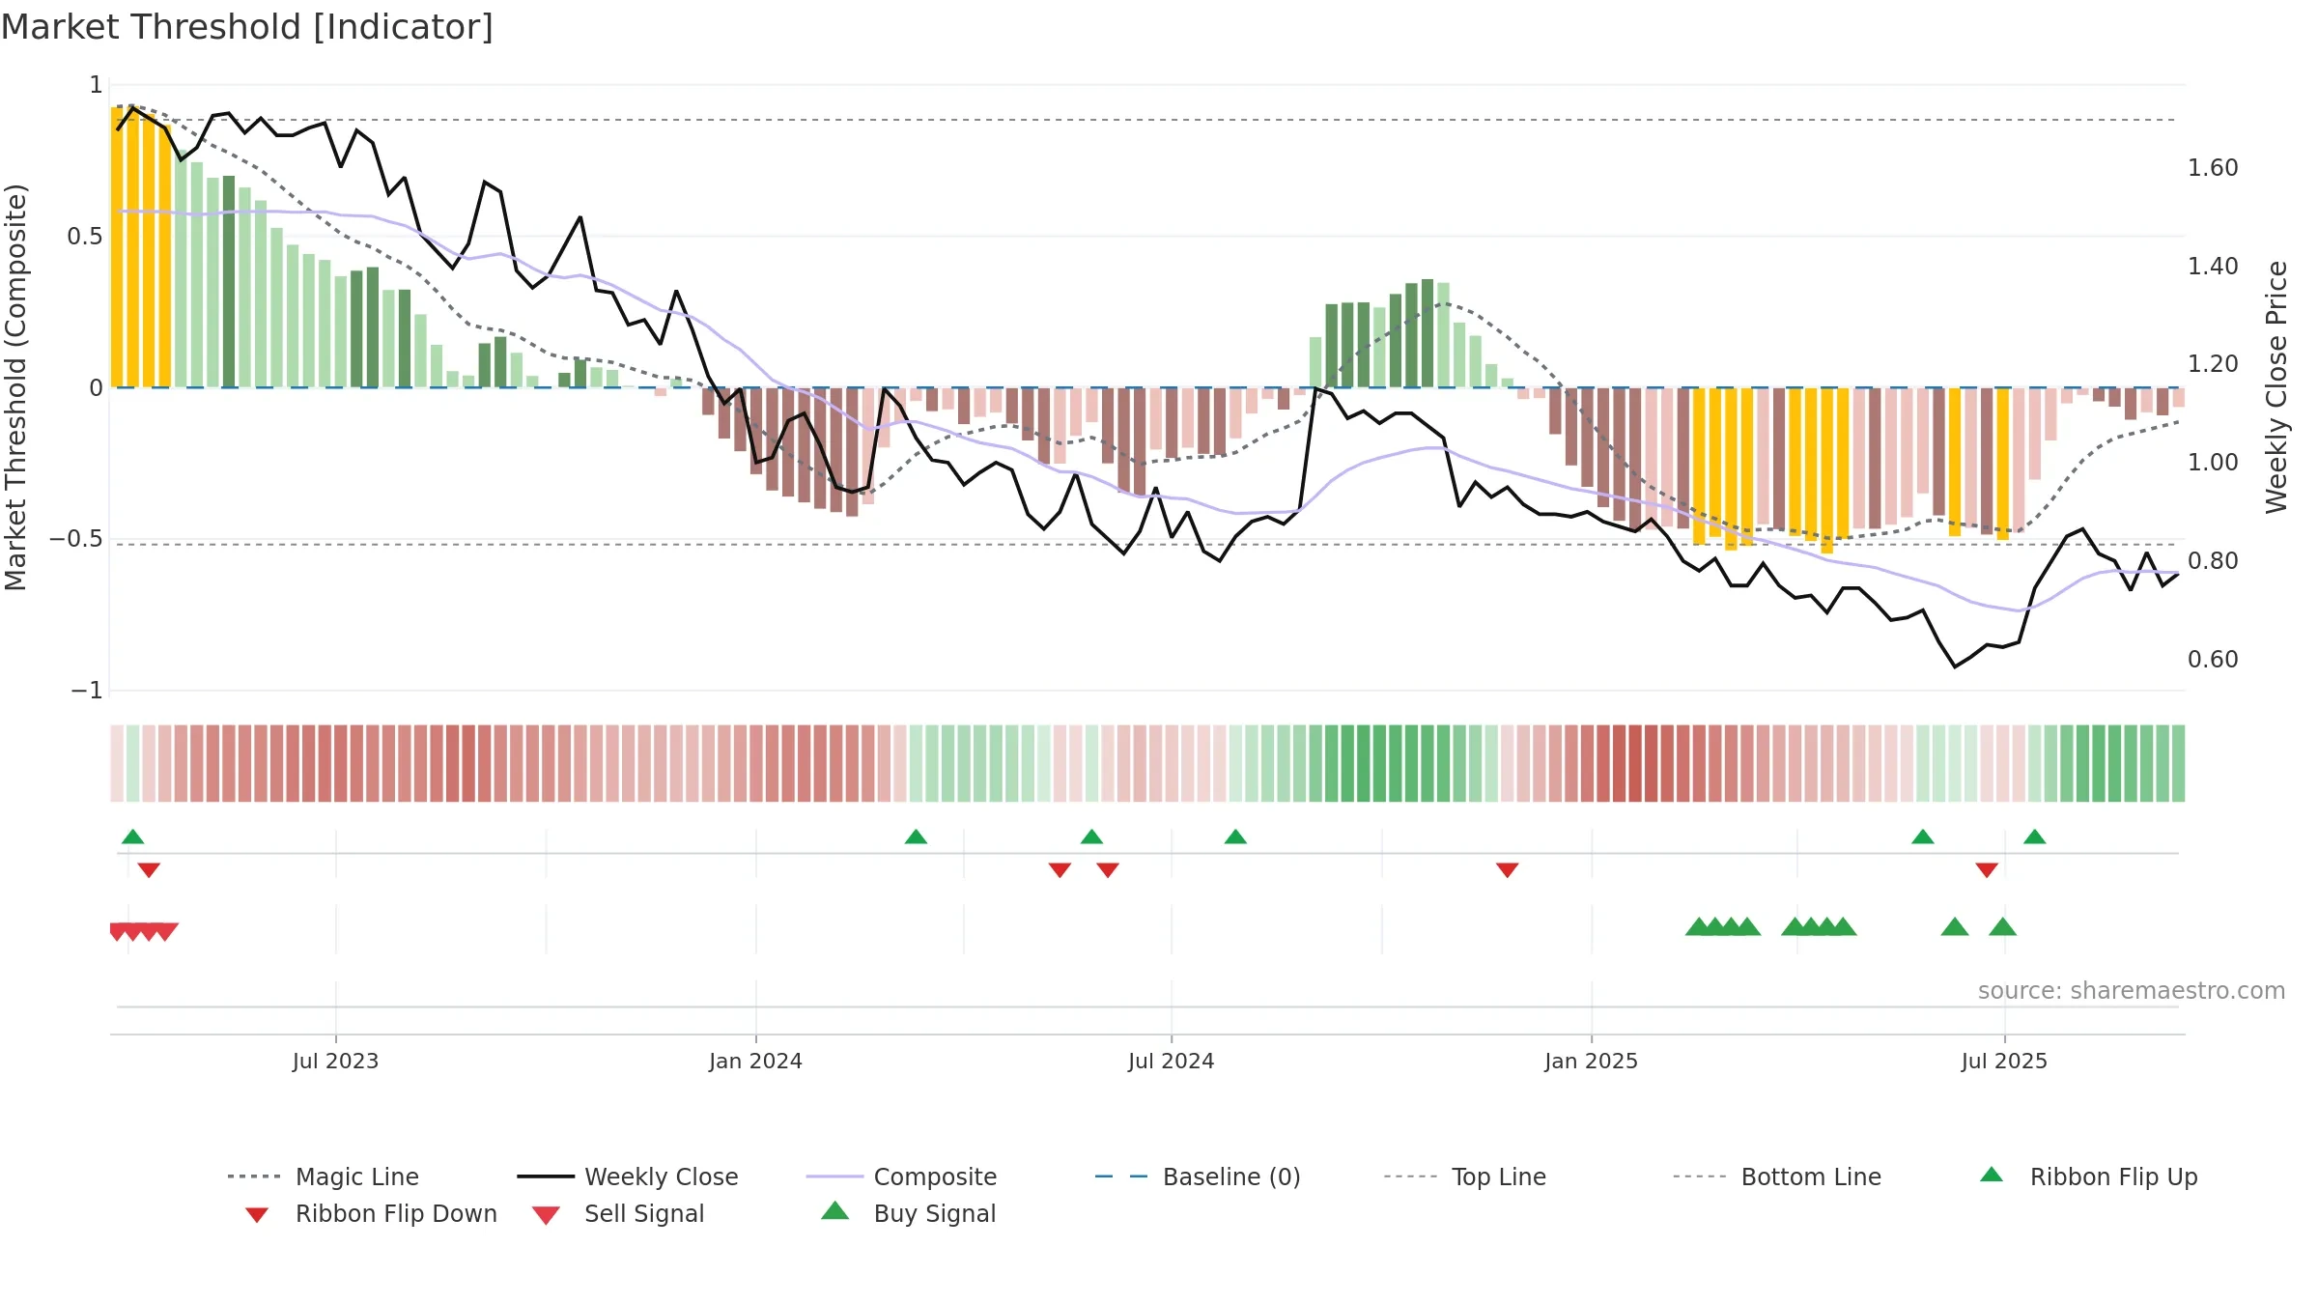
Task: Toggle the Top Line legend entry
Action: pyautogui.click(x=1464, y=1176)
